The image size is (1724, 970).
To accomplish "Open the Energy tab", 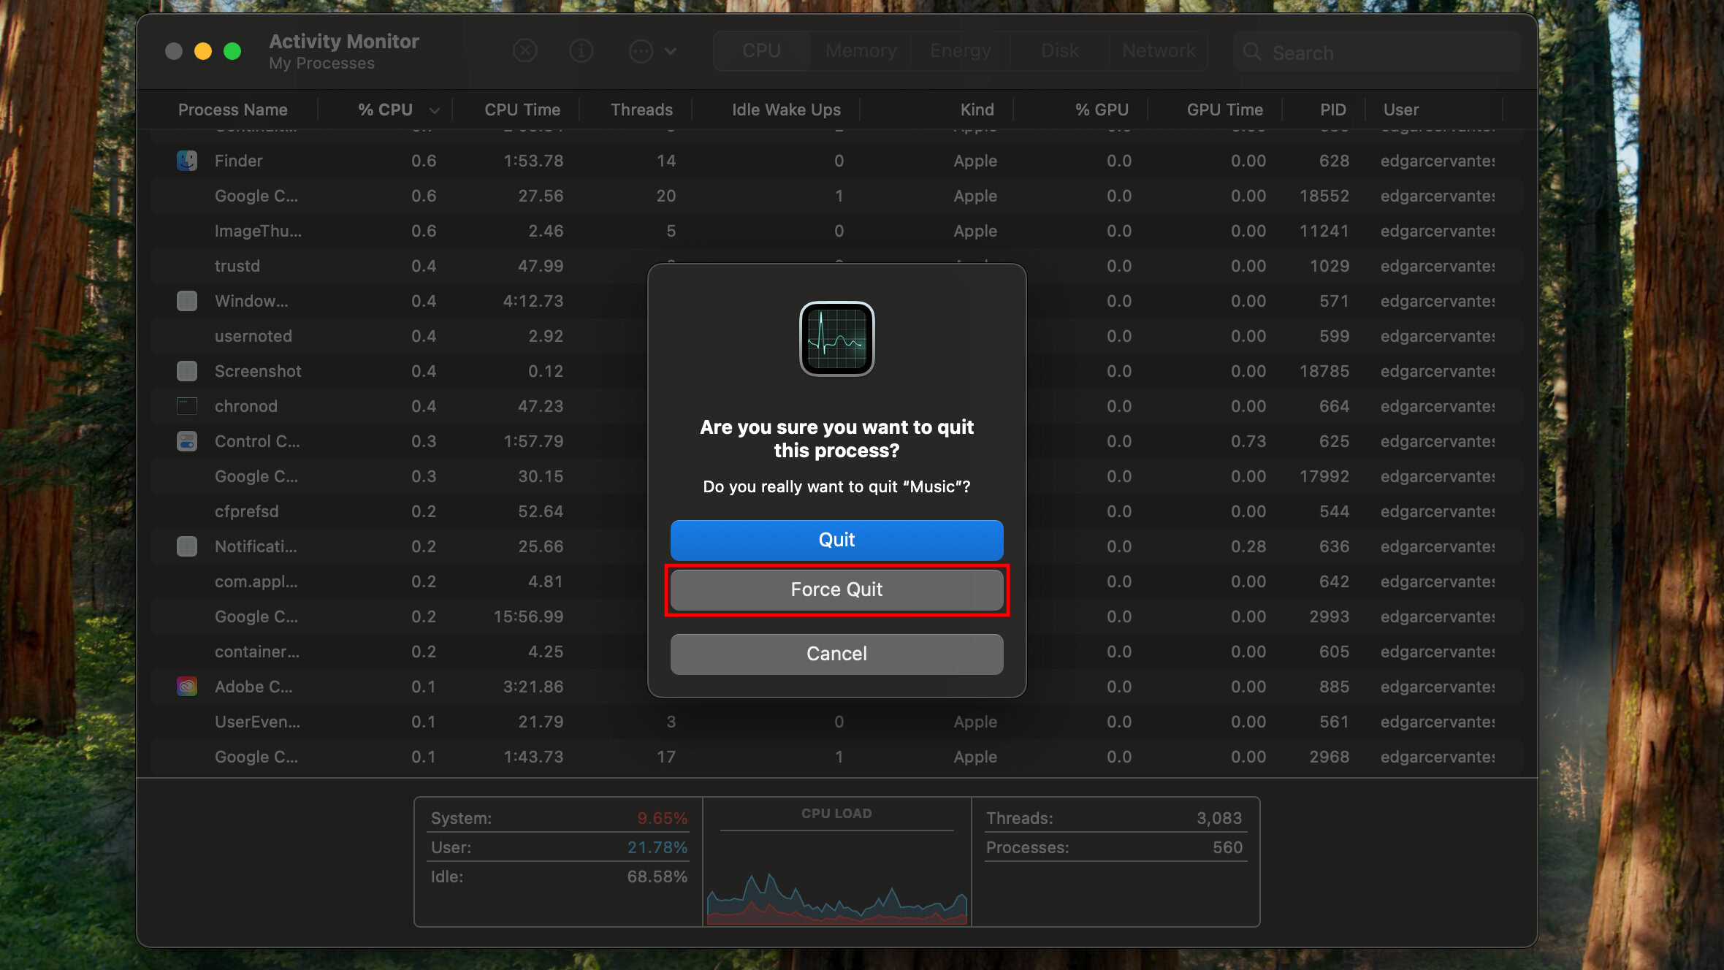I will 960,50.
